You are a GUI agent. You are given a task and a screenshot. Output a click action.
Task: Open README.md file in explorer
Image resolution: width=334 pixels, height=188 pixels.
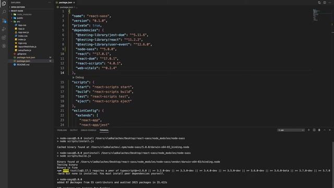(x=23, y=65)
